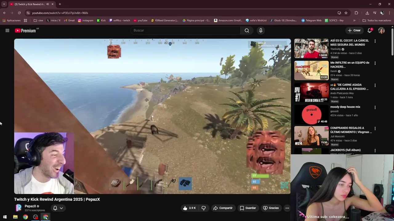Open browser extensions puzzle icon
Viewport: 394px width, 221px height.
(356, 13)
